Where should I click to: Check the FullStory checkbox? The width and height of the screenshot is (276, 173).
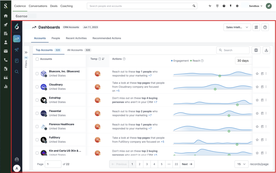37,140
